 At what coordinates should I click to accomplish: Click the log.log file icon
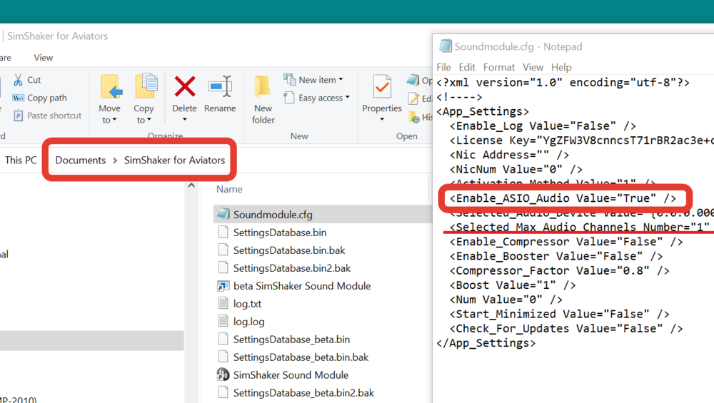pos(223,321)
